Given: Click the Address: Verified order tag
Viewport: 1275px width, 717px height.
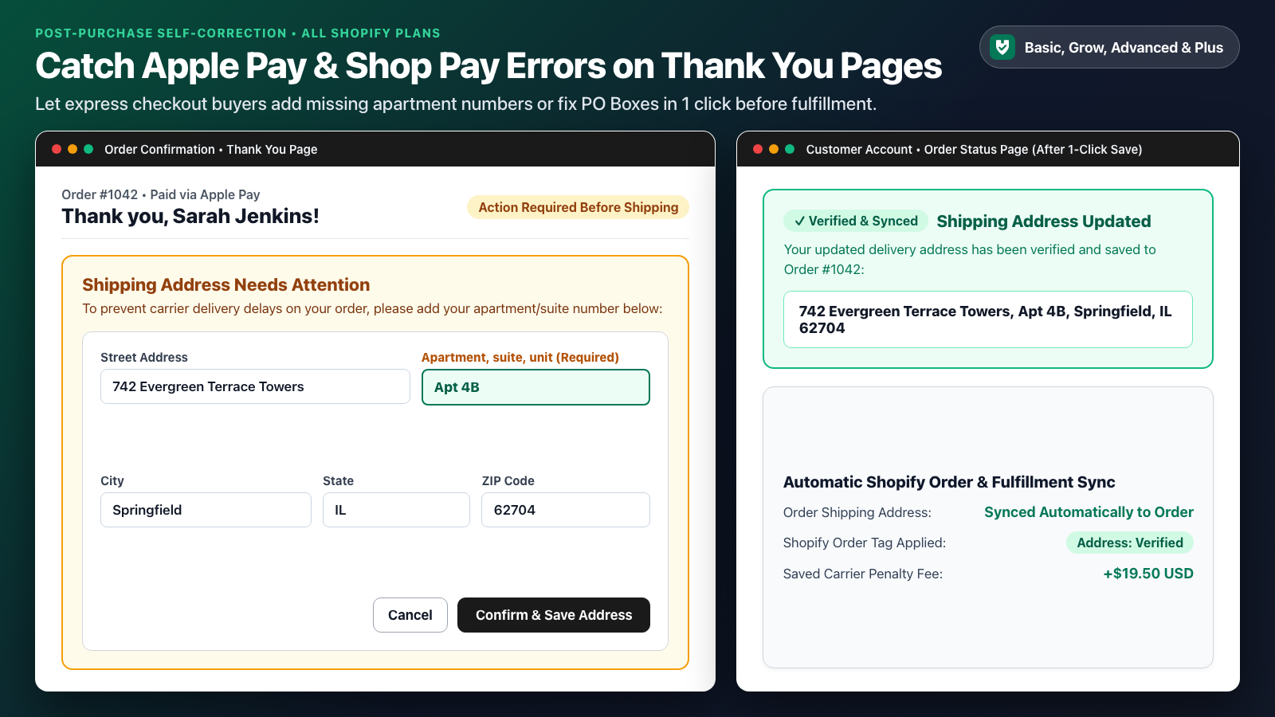Looking at the screenshot, I should click(1130, 543).
